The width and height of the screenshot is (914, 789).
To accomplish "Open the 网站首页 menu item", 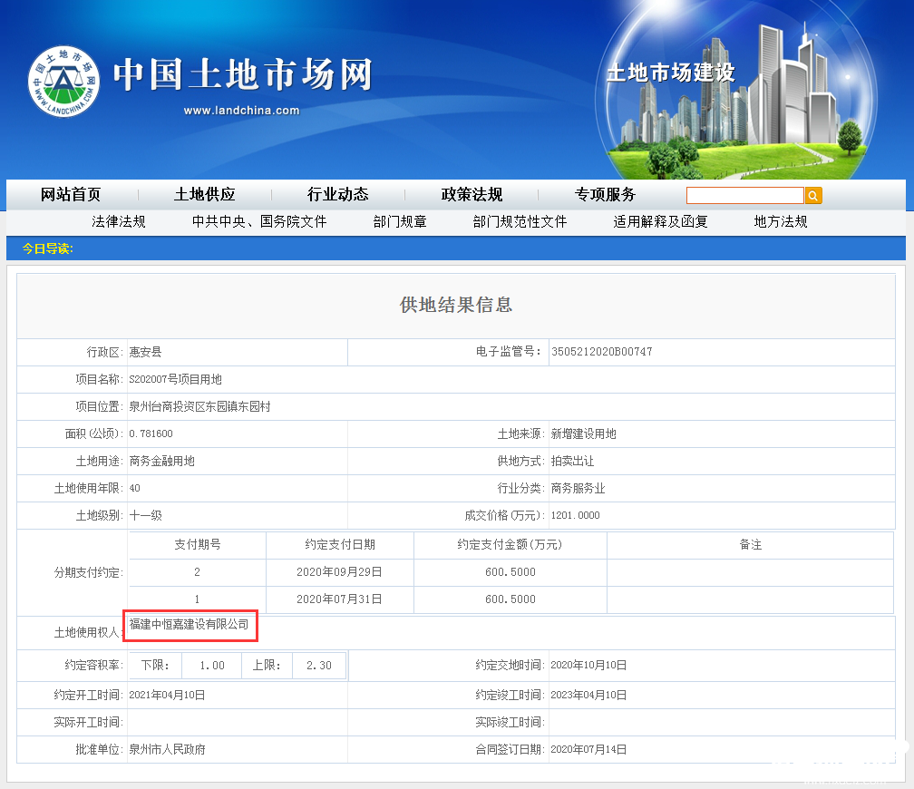I will coord(71,194).
